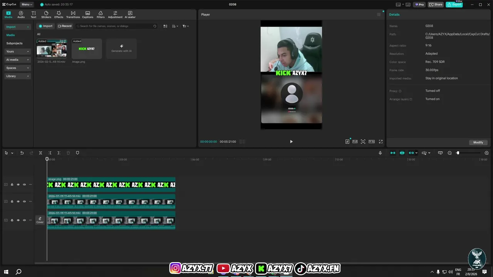Select the mkv video thumbnail in media
This screenshot has width=493, height=277.
point(52,48)
